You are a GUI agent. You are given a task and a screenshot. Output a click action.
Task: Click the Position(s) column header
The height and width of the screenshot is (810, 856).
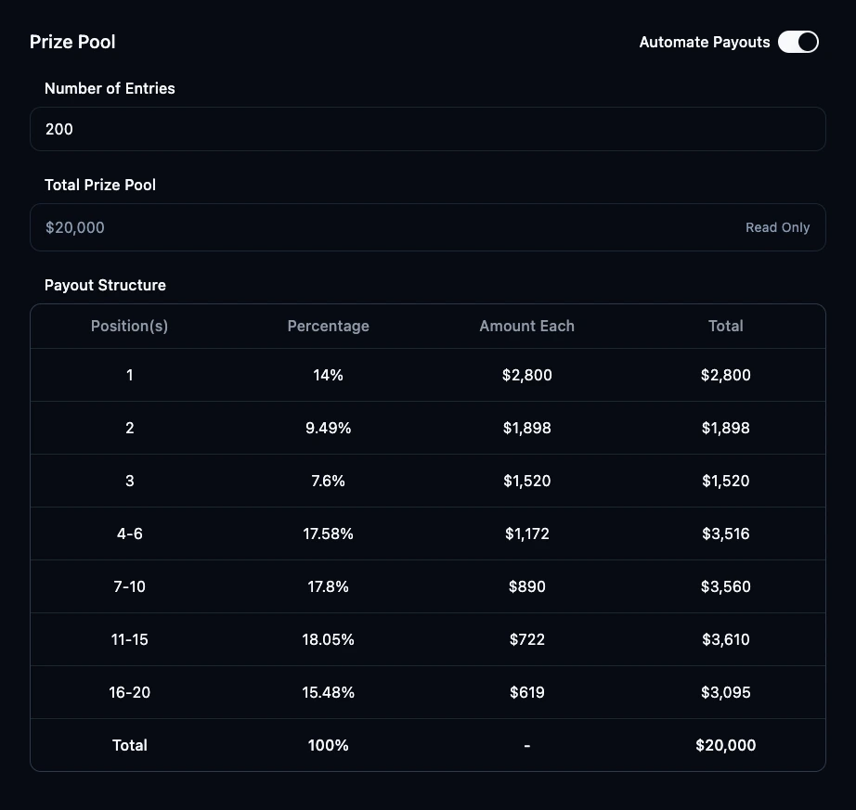pos(129,326)
